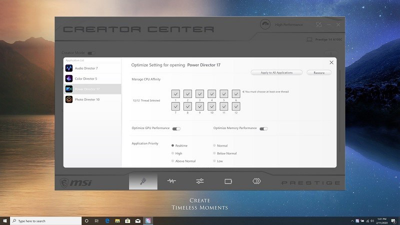Open volume control in system tray
Screen dimensions: 400x225
[372, 221]
